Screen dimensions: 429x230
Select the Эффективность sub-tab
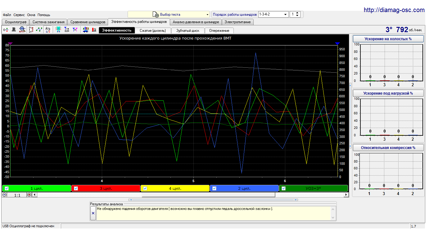117,30
